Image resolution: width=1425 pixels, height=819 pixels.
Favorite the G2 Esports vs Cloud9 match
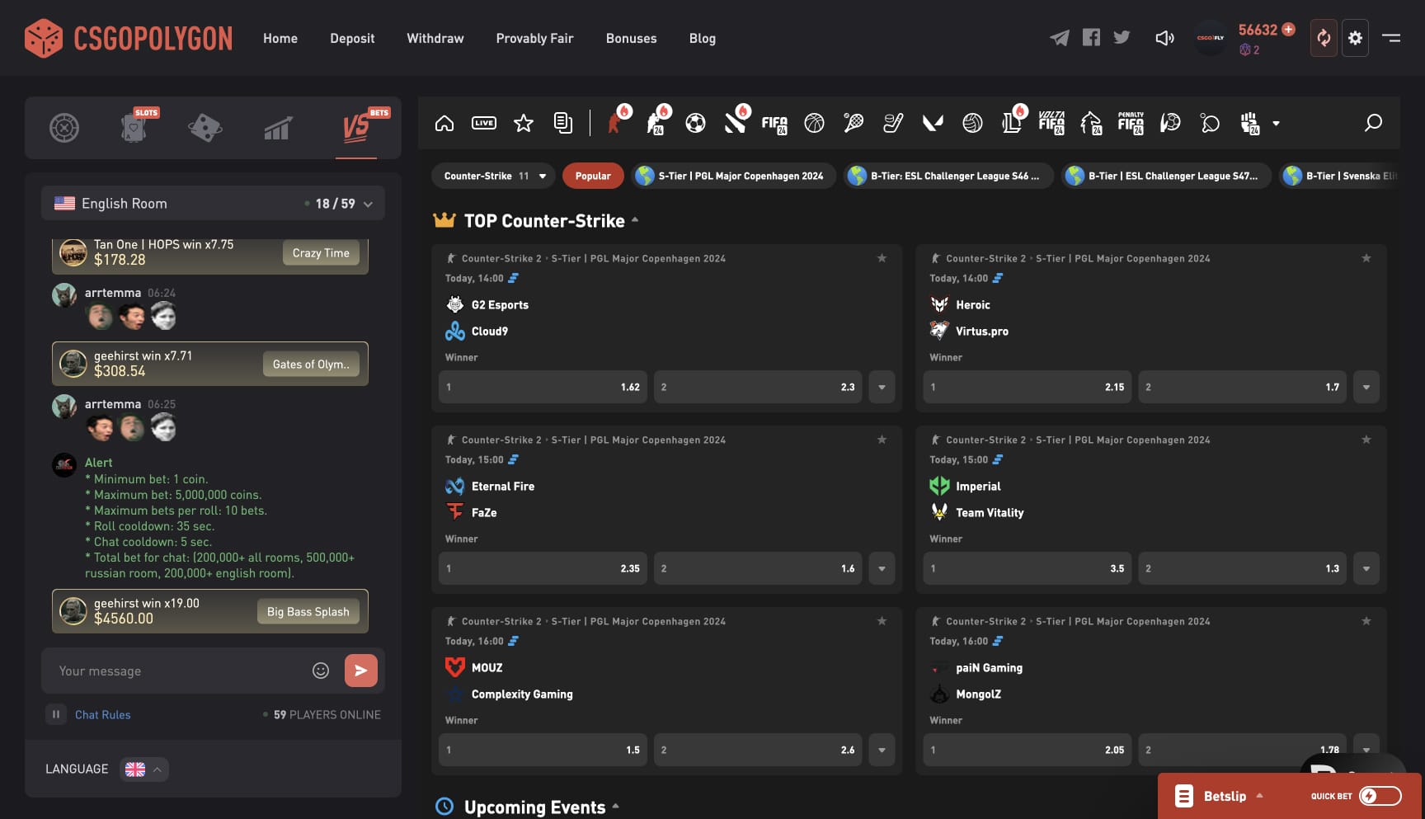(x=882, y=258)
